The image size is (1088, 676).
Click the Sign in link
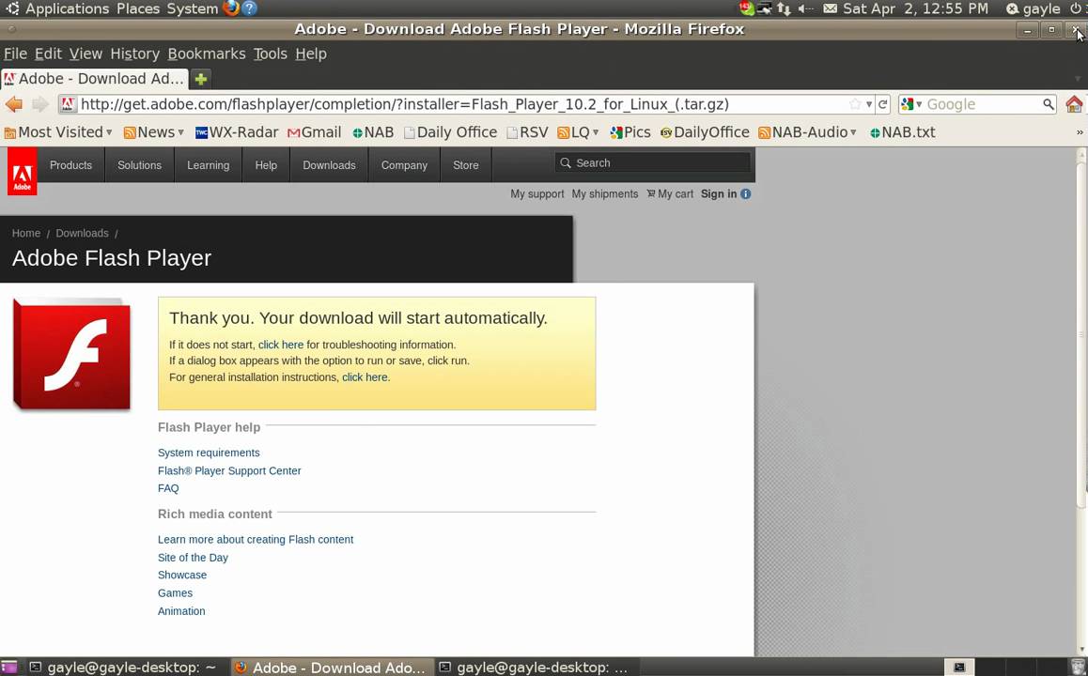[718, 194]
